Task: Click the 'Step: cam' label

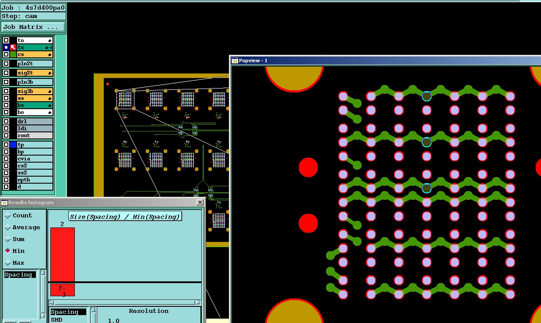Action: [x=33, y=16]
